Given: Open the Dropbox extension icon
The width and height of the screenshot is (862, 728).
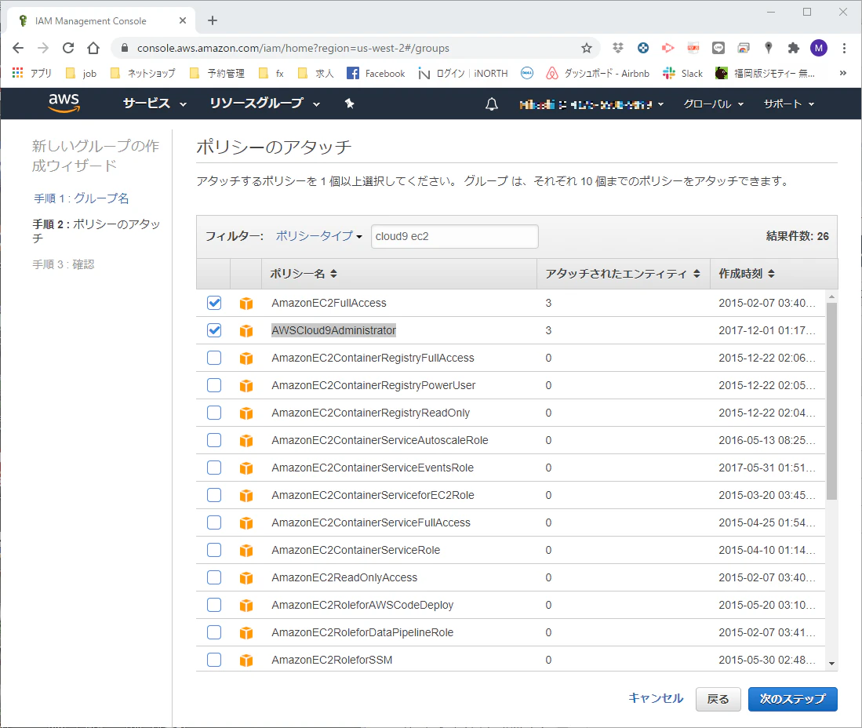Looking at the screenshot, I should (x=618, y=48).
